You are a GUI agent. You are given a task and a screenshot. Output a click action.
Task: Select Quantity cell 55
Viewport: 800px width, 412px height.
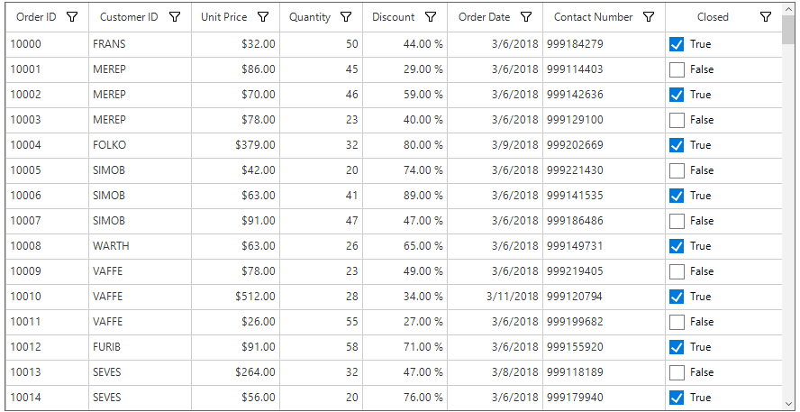point(322,323)
